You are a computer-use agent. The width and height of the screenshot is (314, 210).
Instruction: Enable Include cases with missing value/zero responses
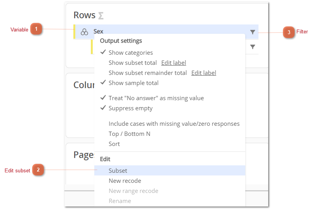174,124
